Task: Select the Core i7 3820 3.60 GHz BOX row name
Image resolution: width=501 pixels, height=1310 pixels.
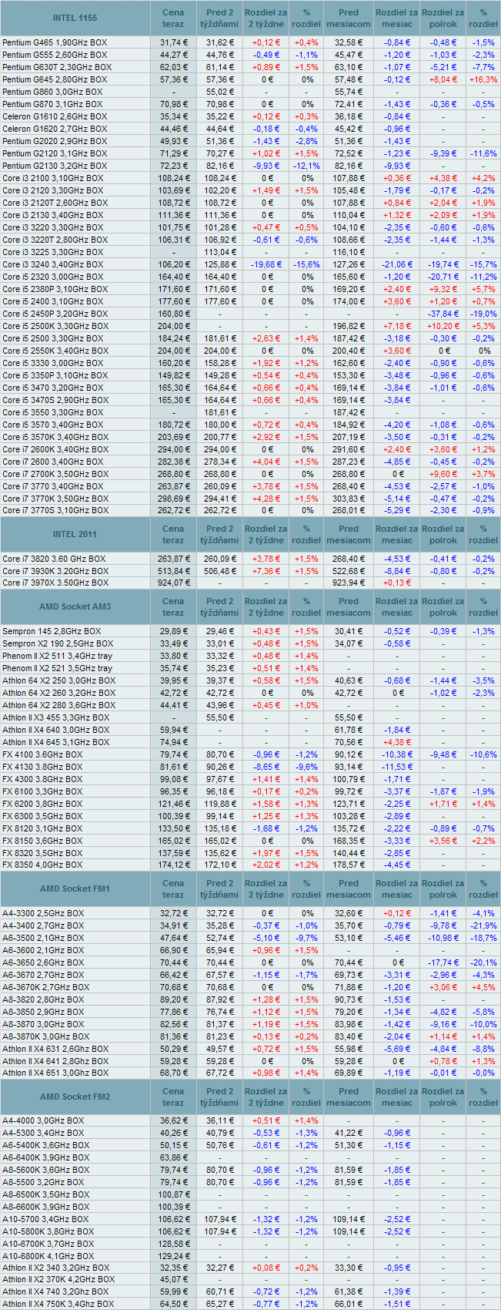Action: [54, 559]
